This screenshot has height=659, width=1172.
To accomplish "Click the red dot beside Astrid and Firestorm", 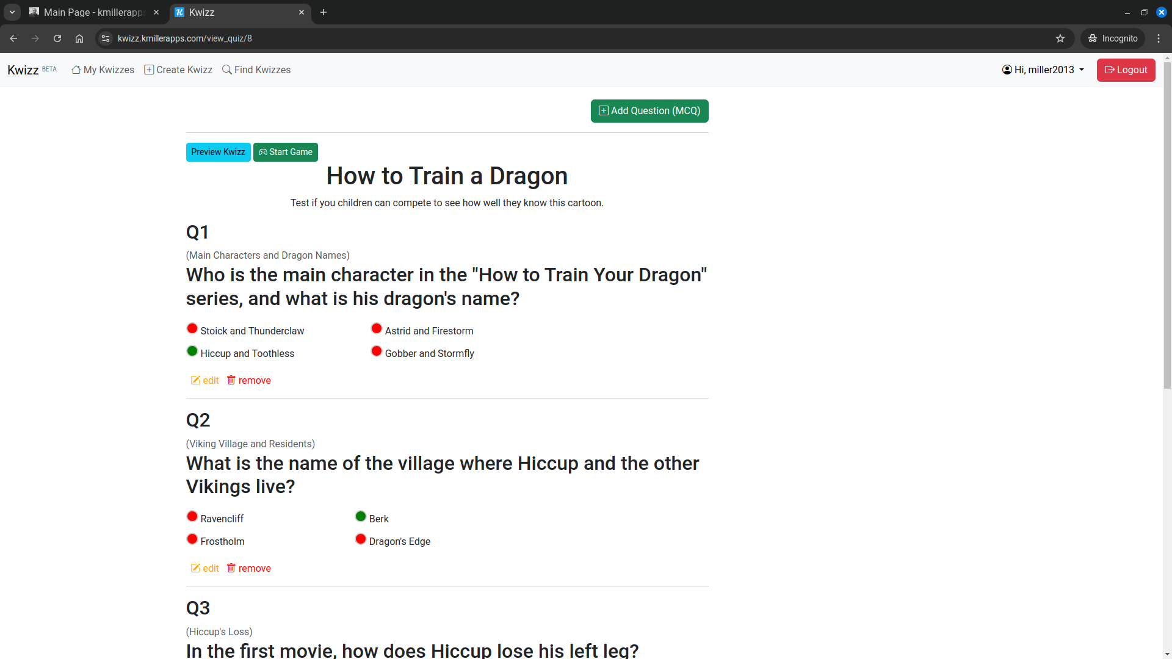I will click(x=377, y=329).
